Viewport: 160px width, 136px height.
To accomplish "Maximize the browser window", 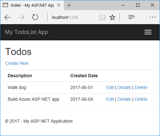I will (138, 5).
